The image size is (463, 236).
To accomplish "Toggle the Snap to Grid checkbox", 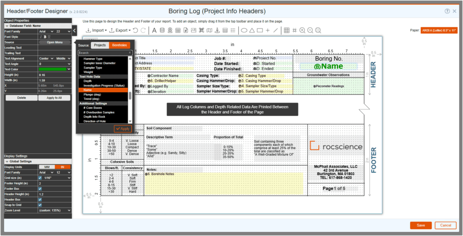I will (40, 205).
